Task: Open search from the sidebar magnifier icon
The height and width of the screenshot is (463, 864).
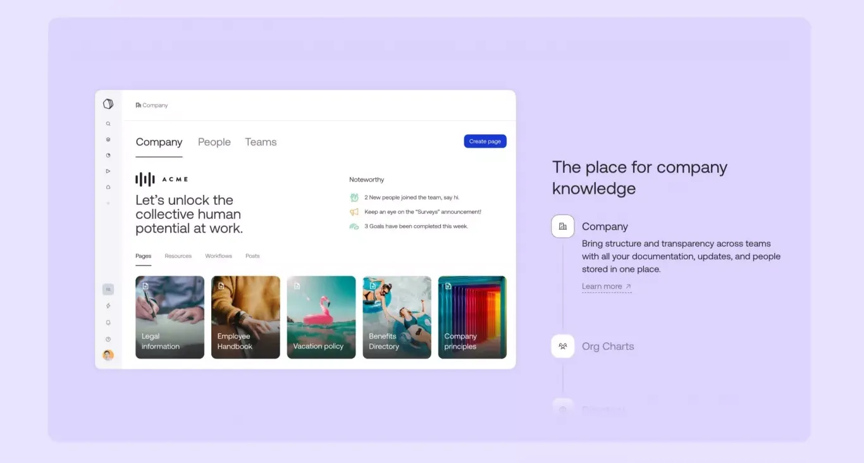Action: tap(108, 124)
